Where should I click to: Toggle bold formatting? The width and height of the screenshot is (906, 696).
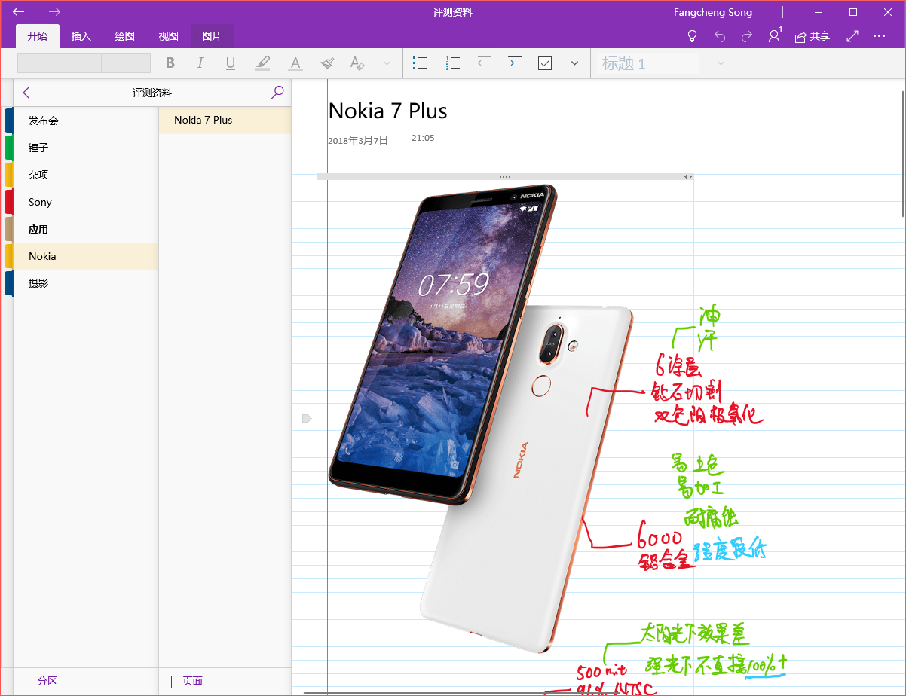[170, 63]
